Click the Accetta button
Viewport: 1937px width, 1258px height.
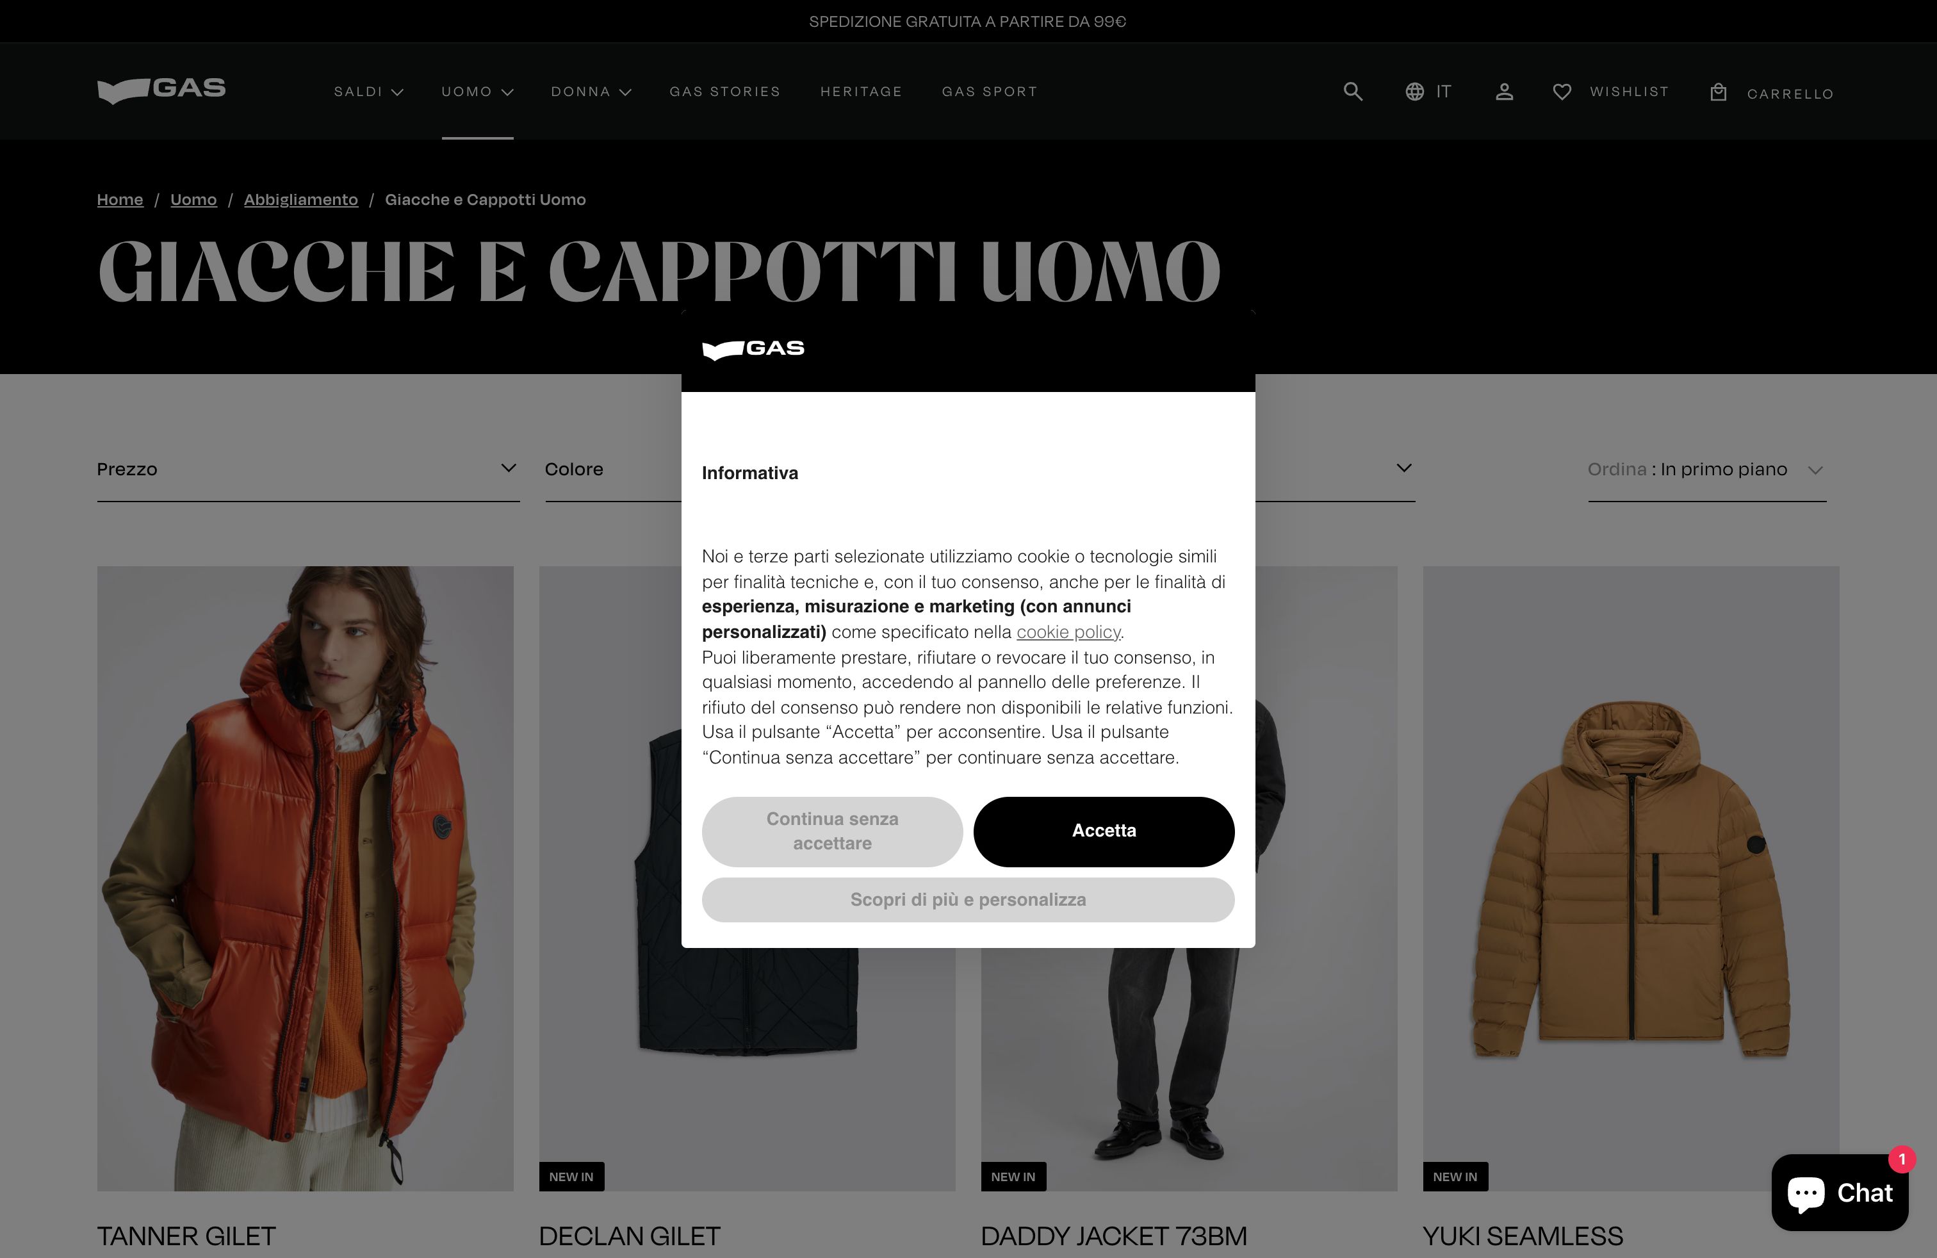pyautogui.click(x=1104, y=831)
